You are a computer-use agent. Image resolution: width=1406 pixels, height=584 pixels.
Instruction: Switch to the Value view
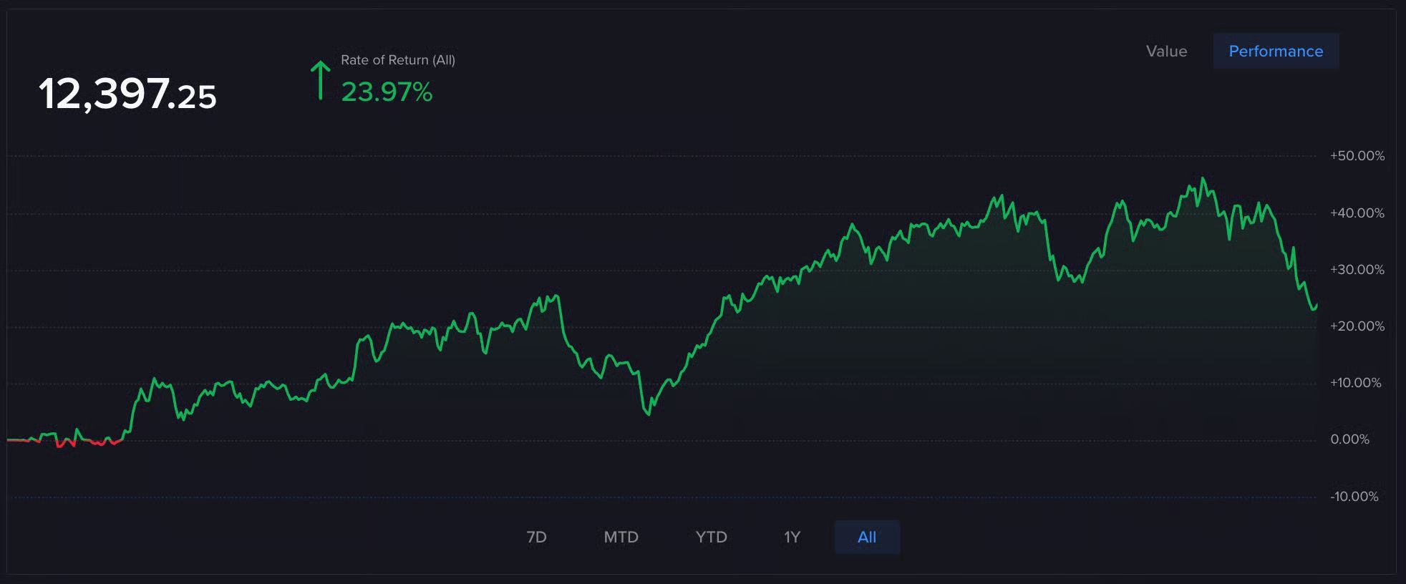[x=1166, y=52]
